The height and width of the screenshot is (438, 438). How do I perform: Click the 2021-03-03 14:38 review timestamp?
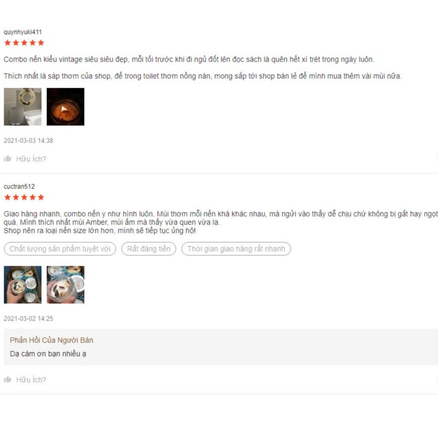(x=28, y=140)
